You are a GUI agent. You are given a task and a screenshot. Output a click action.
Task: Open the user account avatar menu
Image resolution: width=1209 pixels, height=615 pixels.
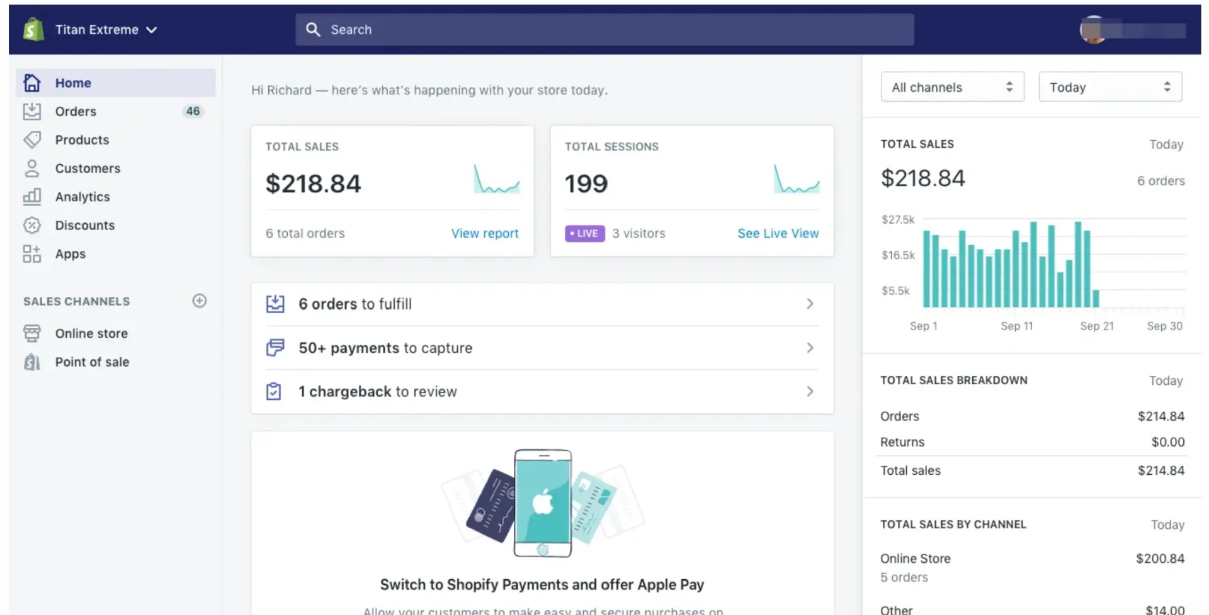point(1132,30)
